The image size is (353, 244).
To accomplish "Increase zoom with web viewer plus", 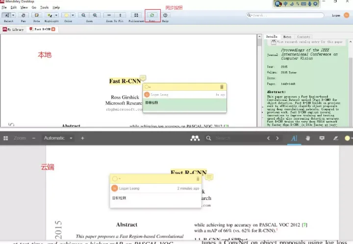I will pyautogui.click(x=82, y=138).
